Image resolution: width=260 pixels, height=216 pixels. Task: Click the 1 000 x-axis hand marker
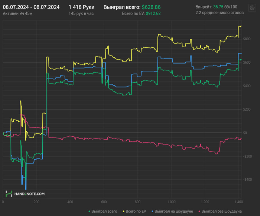(x=171, y=202)
